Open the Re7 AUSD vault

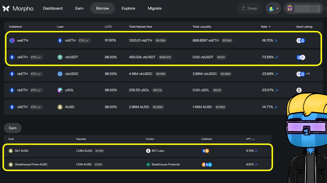coord(138,151)
